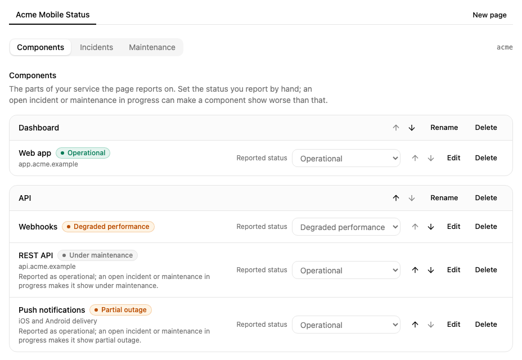Move the Dashboard group up

(x=396, y=128)
